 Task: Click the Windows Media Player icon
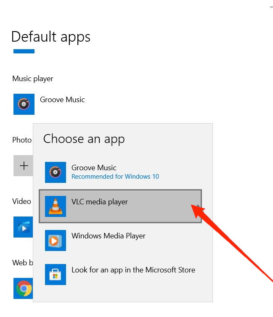[56, 240]
